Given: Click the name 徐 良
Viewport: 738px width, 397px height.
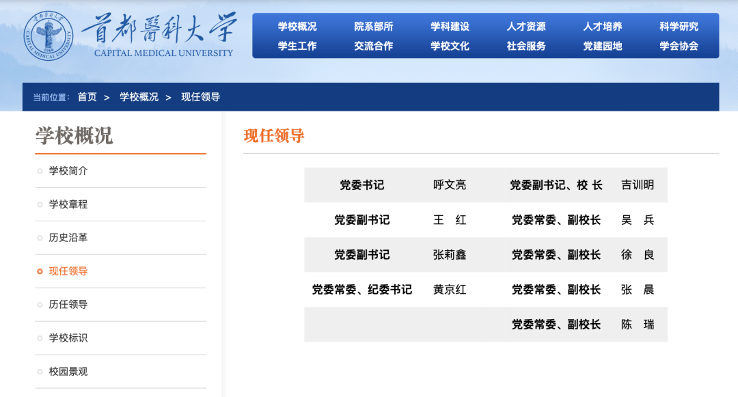Looking at the screenshot, I should (638, 254).
